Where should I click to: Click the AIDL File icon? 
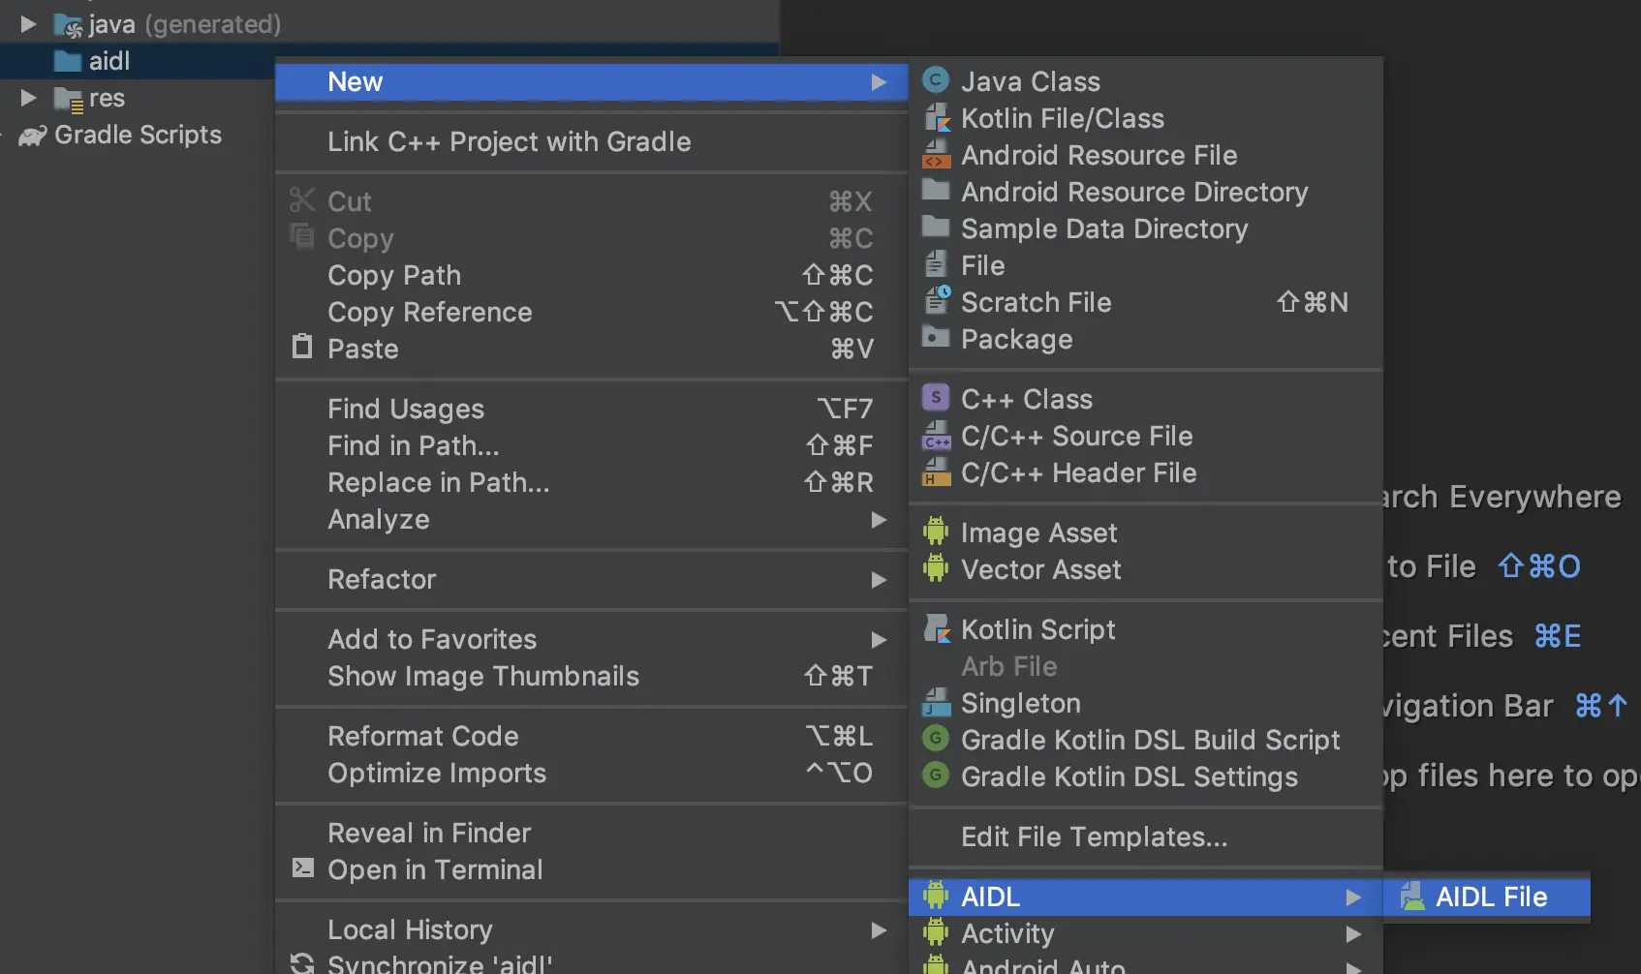1412,897
